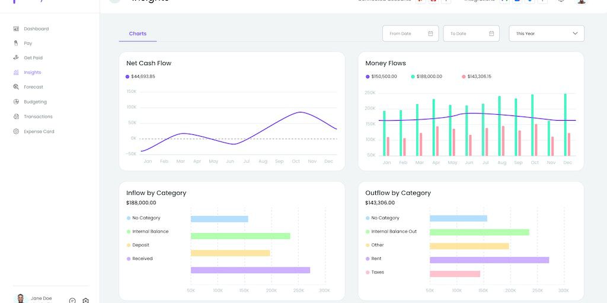
Task: Open settings gear beside Jane Doe
Action: [85, 301]
